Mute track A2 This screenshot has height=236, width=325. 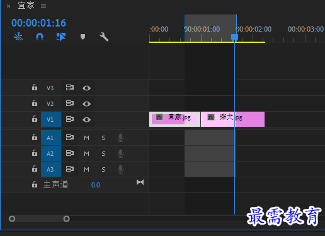point(86,154)
